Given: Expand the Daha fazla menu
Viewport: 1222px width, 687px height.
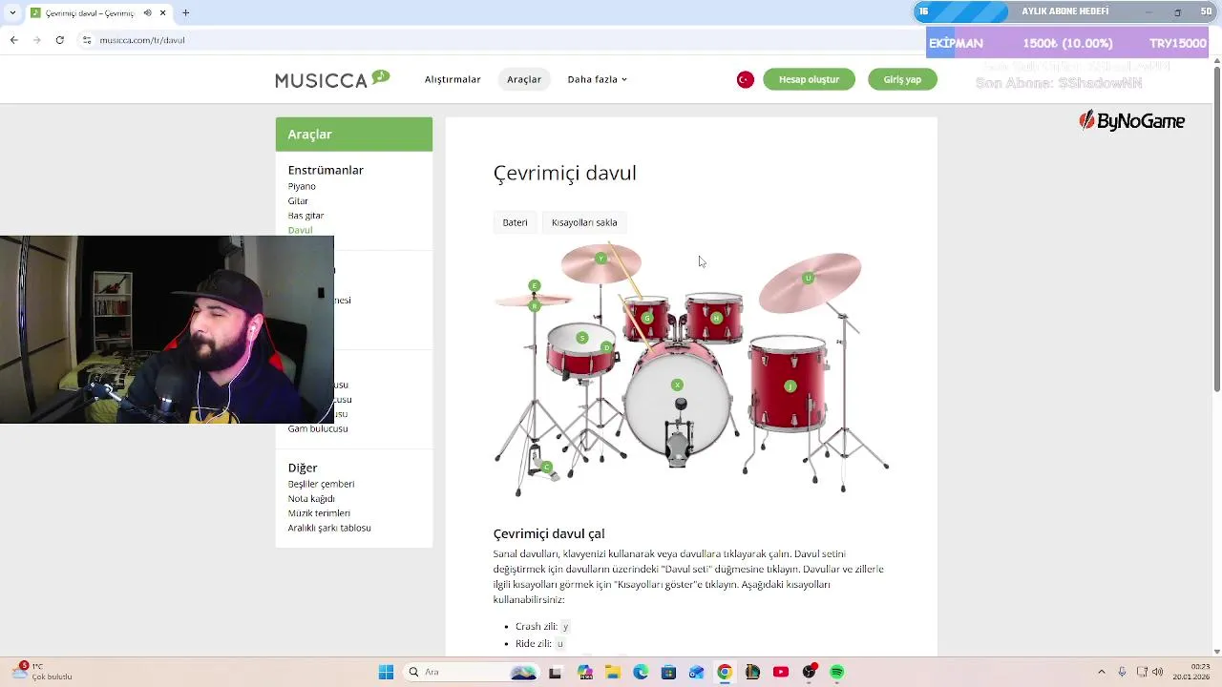Looking at the screenshot, I should tap(598, 79).
